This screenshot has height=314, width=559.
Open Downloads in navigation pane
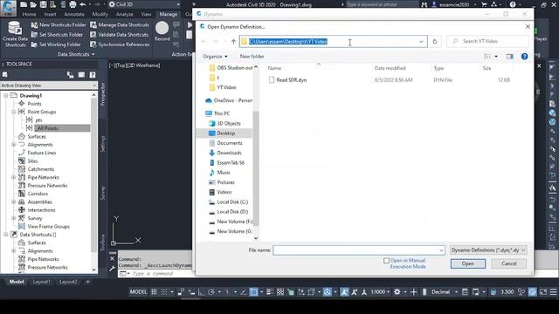(x=229, y=153)
